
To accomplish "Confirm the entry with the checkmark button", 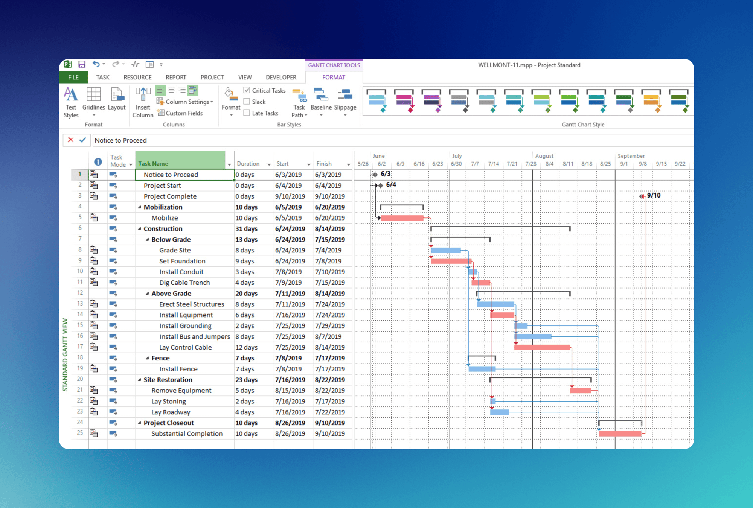I will click(82, 140).
